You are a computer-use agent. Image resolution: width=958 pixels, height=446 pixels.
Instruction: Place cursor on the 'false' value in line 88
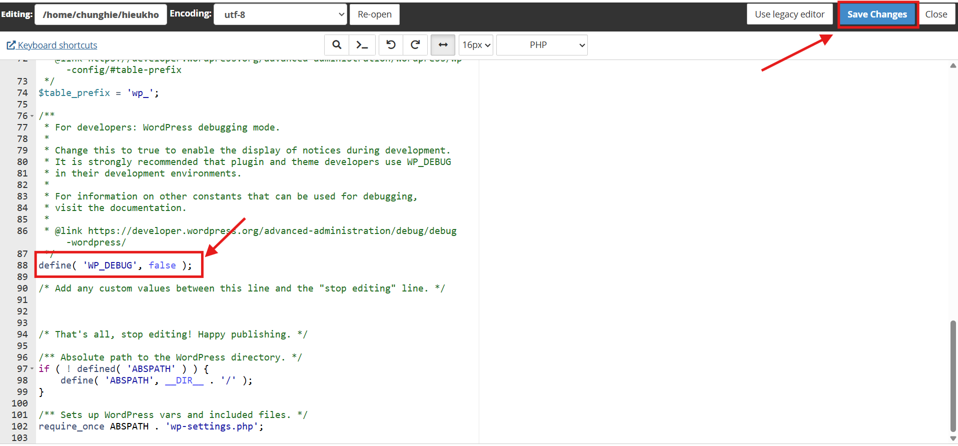[x=162, y=265]
